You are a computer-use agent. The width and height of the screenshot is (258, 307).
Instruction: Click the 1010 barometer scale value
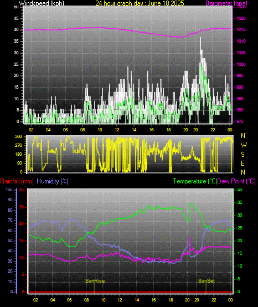241,42
